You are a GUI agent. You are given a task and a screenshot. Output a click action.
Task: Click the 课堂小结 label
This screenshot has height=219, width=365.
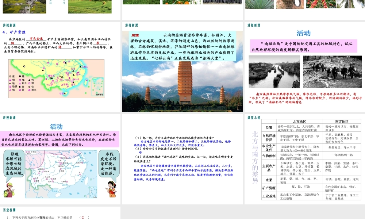[254, 118]
